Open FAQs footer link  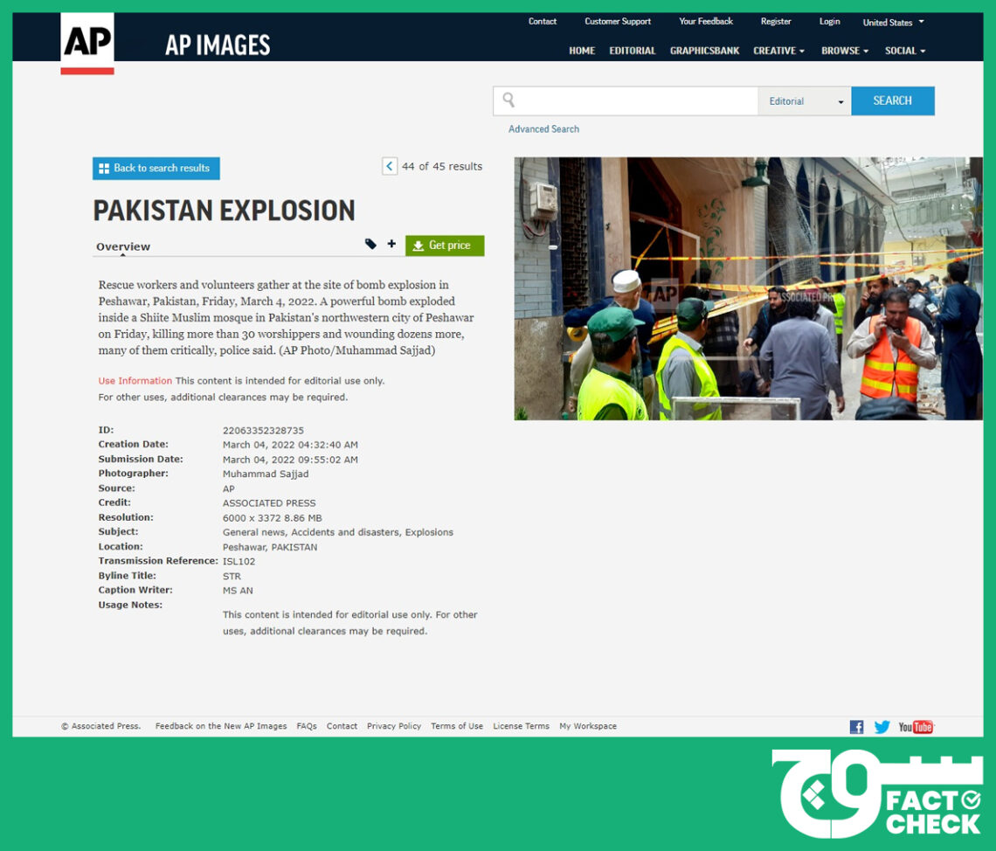pos(307,726)
